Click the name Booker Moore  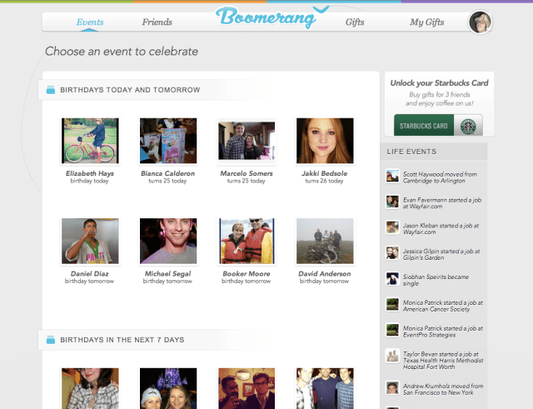pyautogui.click(x=247, y=274)
